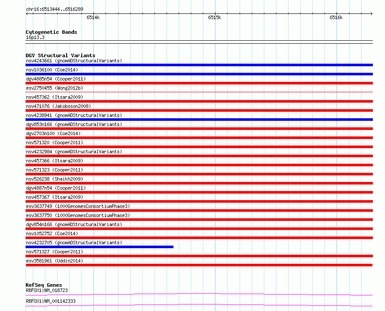Click the red bar under esv3581961
This screenshot has height=311, width=385.
tap(199, 265)
